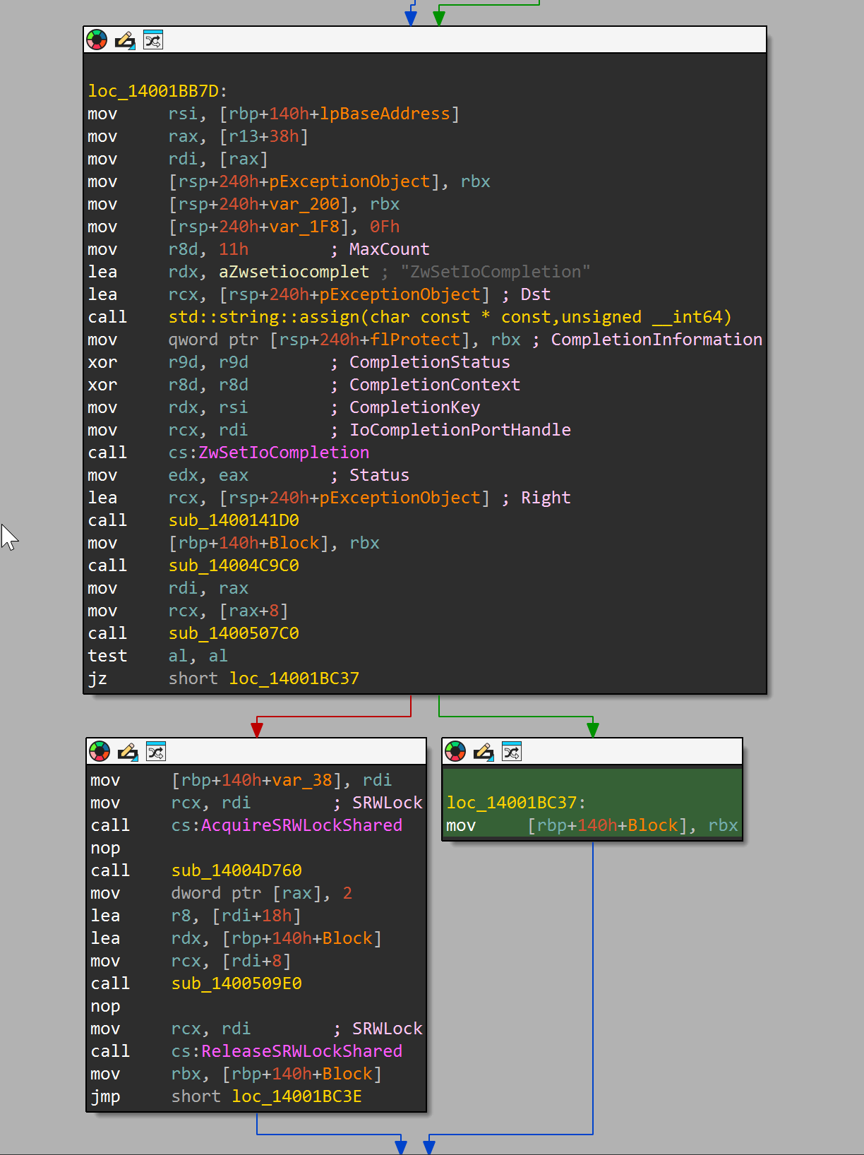Click group nodes icon on loc_14001BB7D block
Screen dimensions: 864x1155
pyautogui.click(x=153, y=40)
